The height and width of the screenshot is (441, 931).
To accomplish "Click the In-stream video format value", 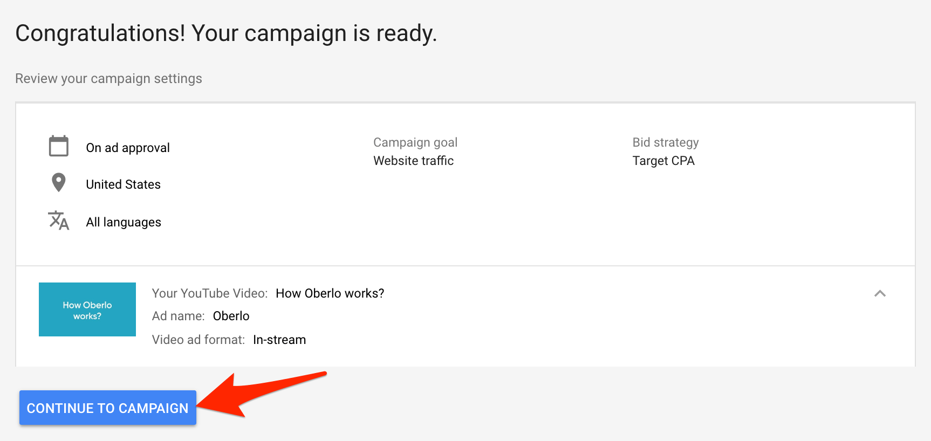I will (279, 340).
